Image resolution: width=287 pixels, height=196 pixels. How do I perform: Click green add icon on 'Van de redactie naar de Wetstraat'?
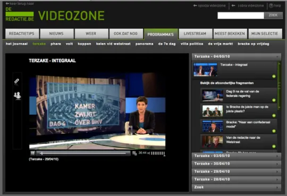pyautogui.click(x=274, y=146)
